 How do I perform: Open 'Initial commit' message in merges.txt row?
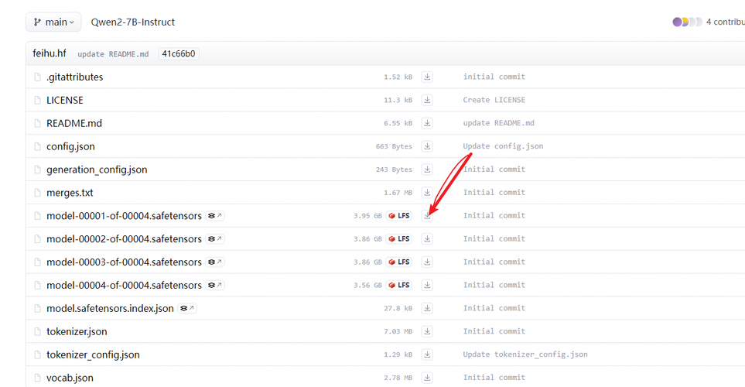pos(494,192)
